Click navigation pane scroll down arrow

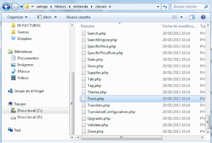[x=72, y=137]
